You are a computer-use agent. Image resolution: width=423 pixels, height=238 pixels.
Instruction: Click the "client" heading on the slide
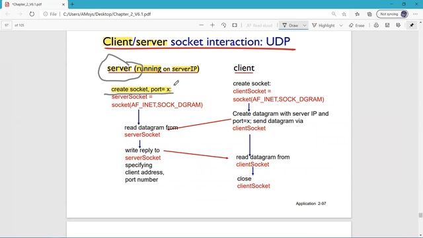click(244, 68)
